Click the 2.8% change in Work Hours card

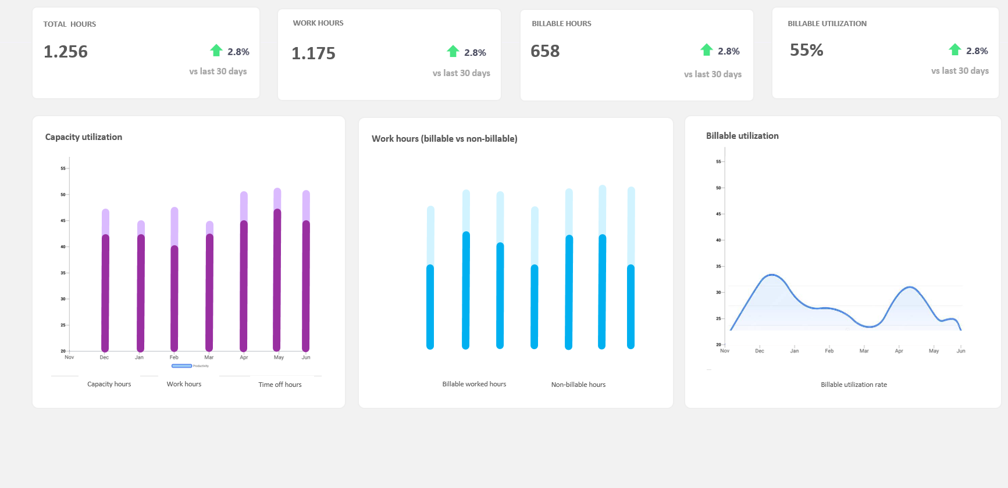(x=475, y=52)
